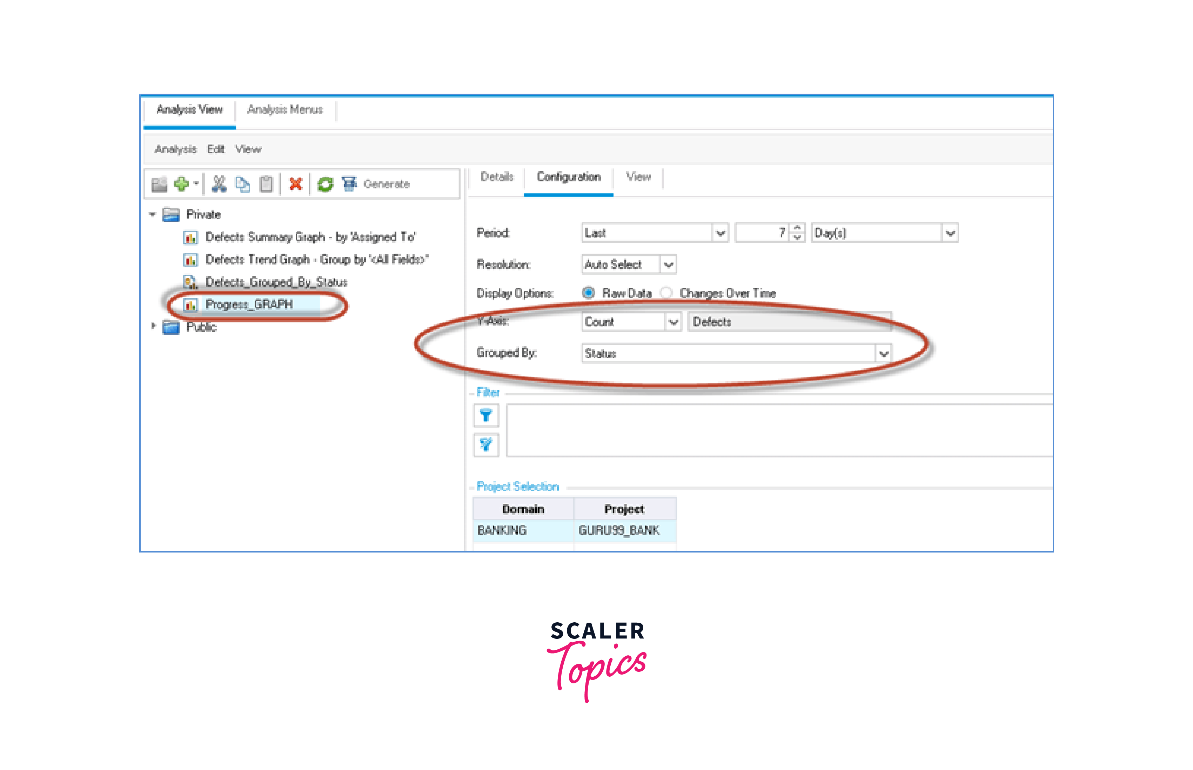Click the Copy icon in toolbar
The width and height of the screenshot is (1193, 770).
click(243, 185)
